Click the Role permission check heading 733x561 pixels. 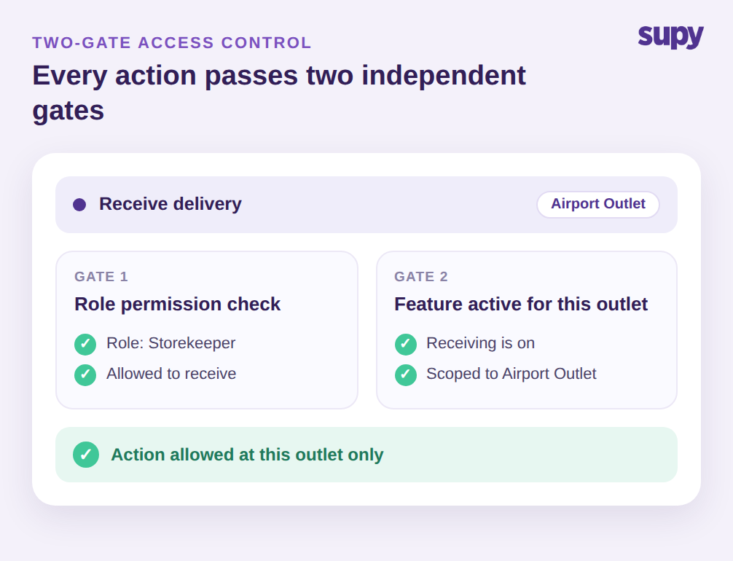coord(177,305)
